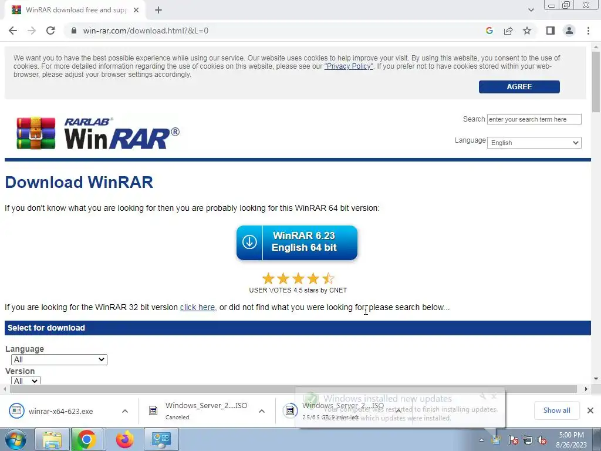This screenshot has width=601, height=451.
Task: Select the WinRAR download tab
Action: click(x=75, y=10)
